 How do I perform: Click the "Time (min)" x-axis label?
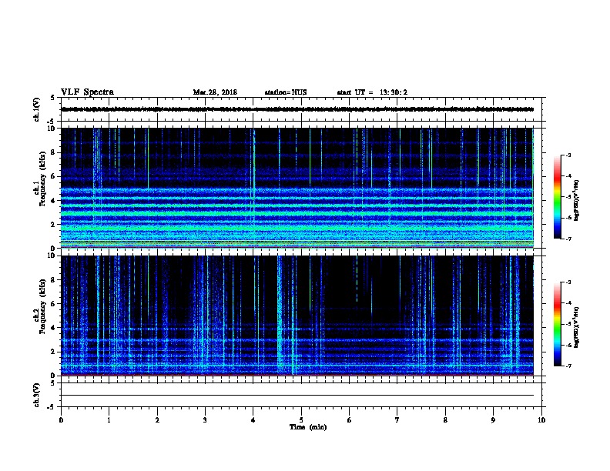308,427
